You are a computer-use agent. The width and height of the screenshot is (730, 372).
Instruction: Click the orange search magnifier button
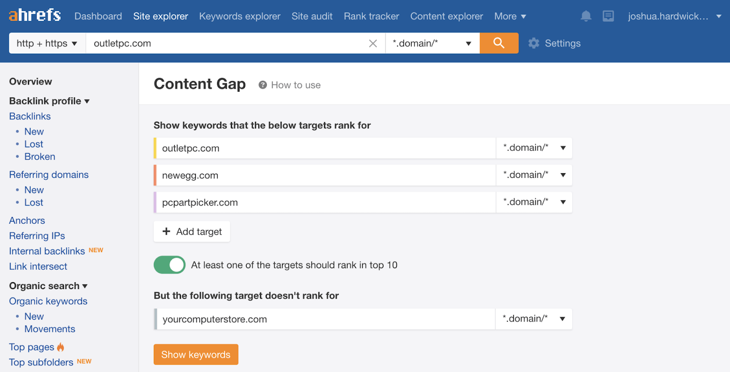point(499,43)
